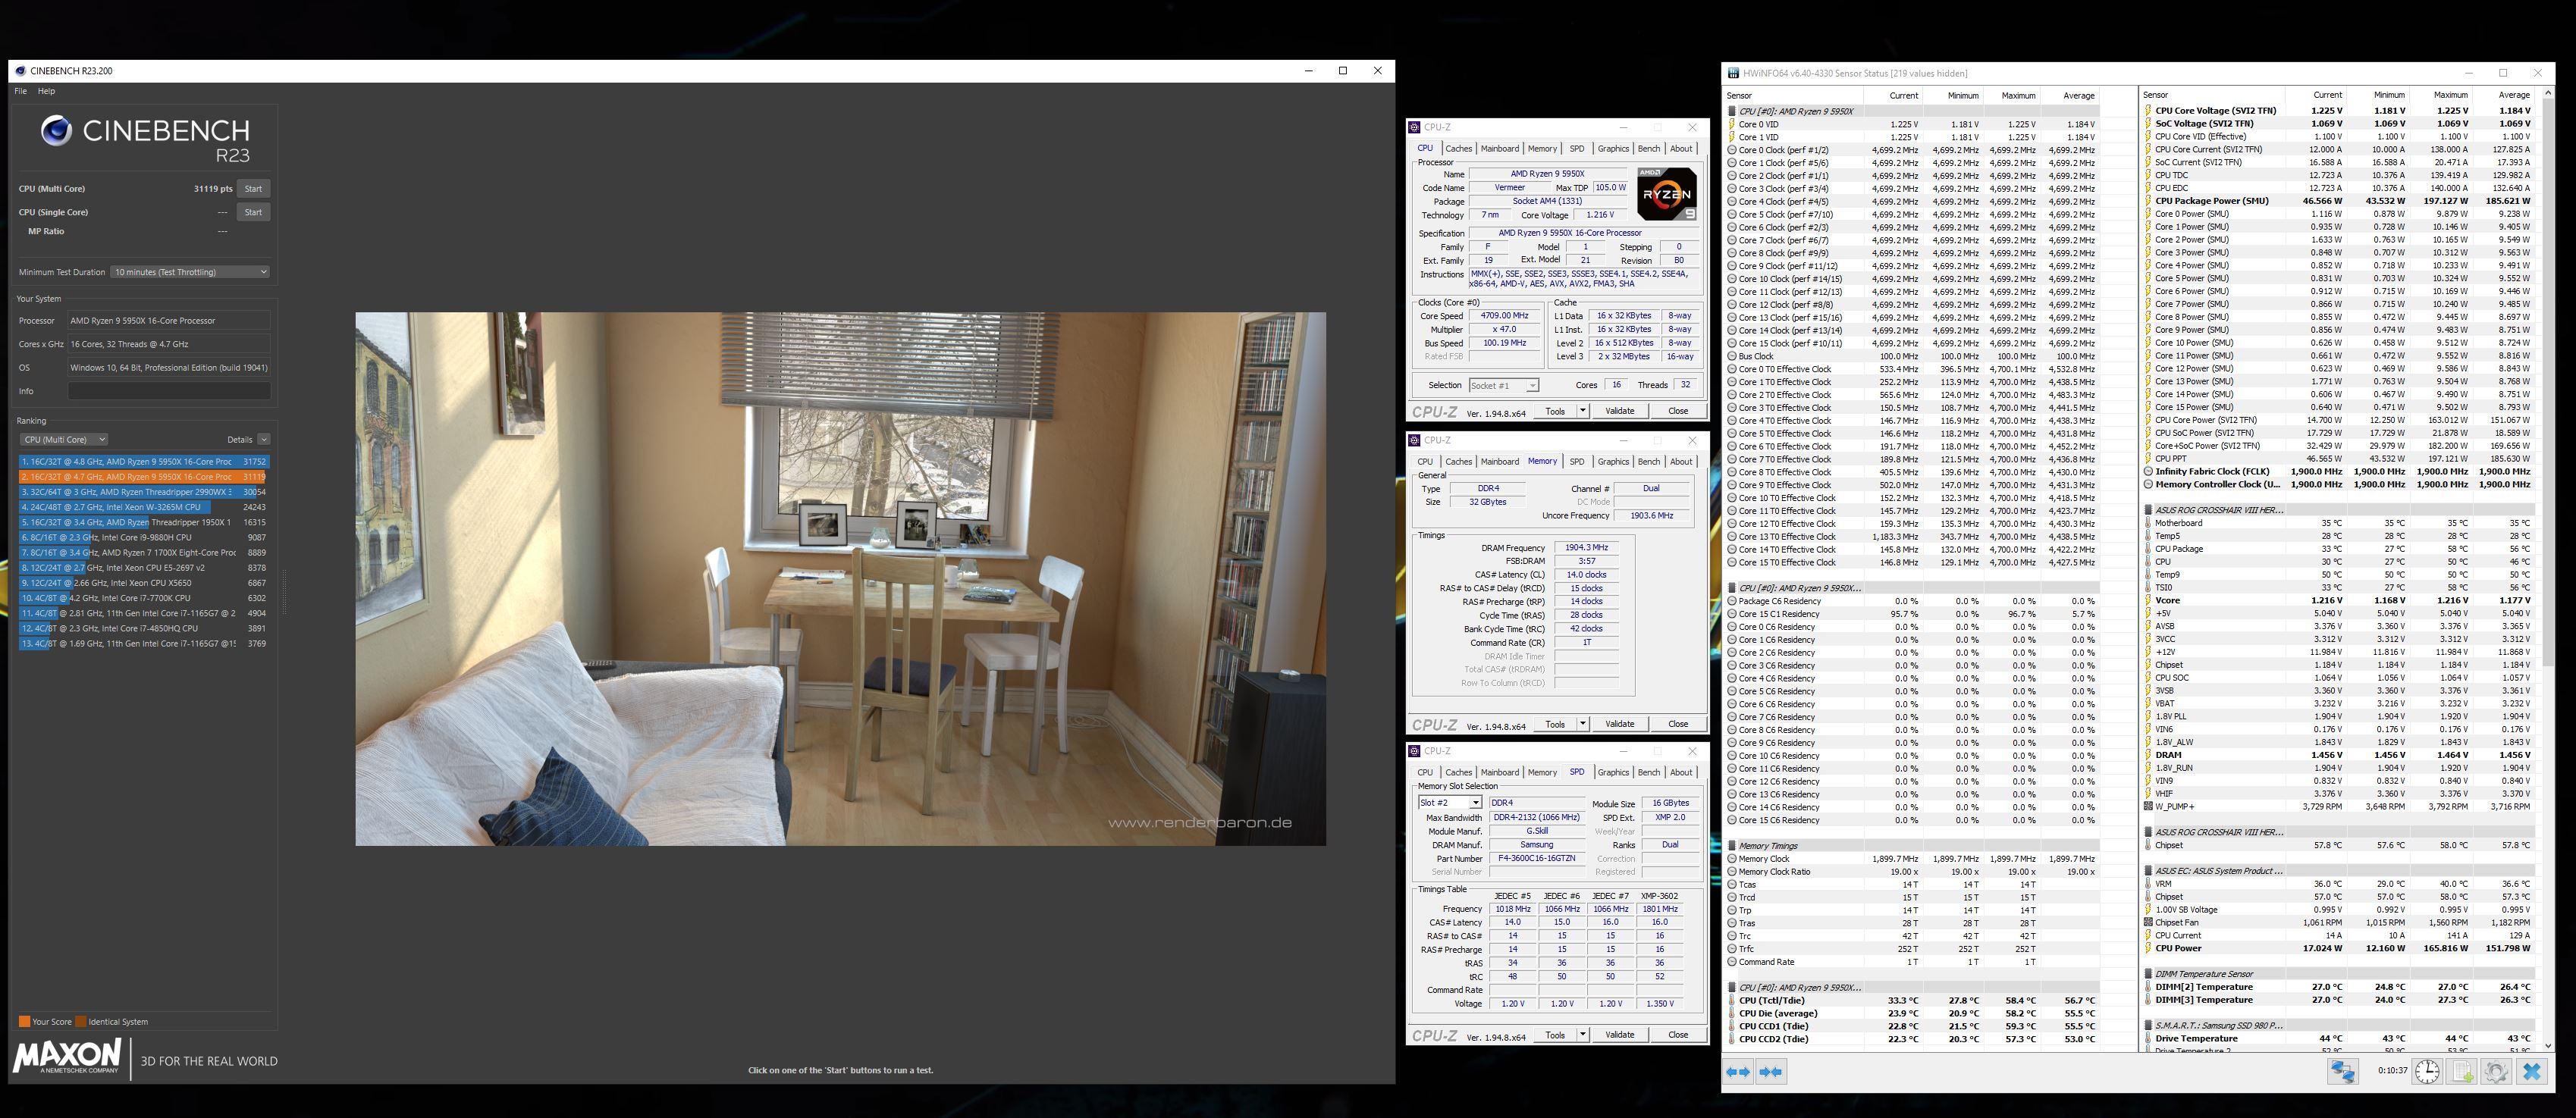The image size is (2576, 1118).
Task: Switch to Graphics tab in CPU-Z SPD window
Action: point(1612,772)
